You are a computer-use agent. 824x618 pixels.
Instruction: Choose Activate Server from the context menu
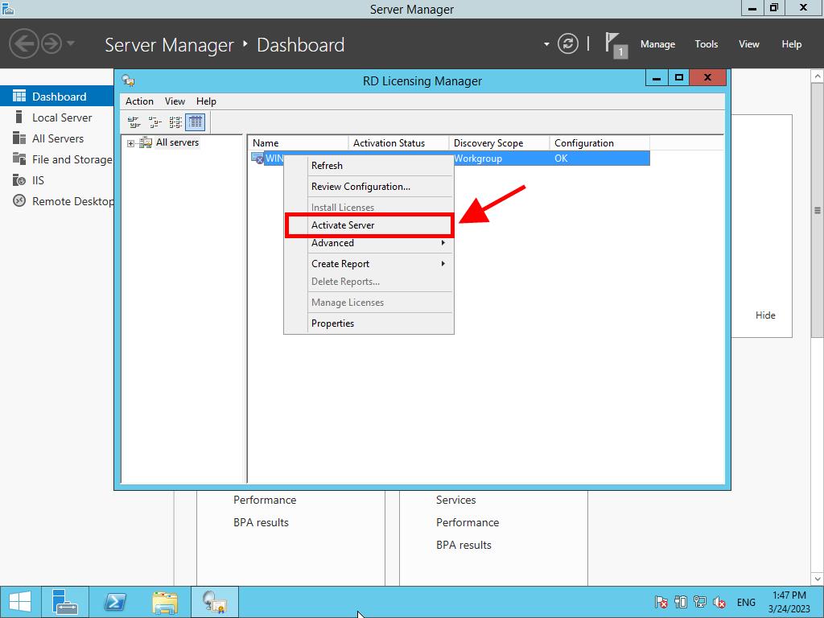[x=369, y=225]
